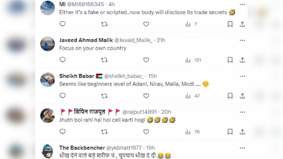Open Sheikh Babar's profile picture
This screenshot has width=283, height=159.
click(x=47, y=79)
